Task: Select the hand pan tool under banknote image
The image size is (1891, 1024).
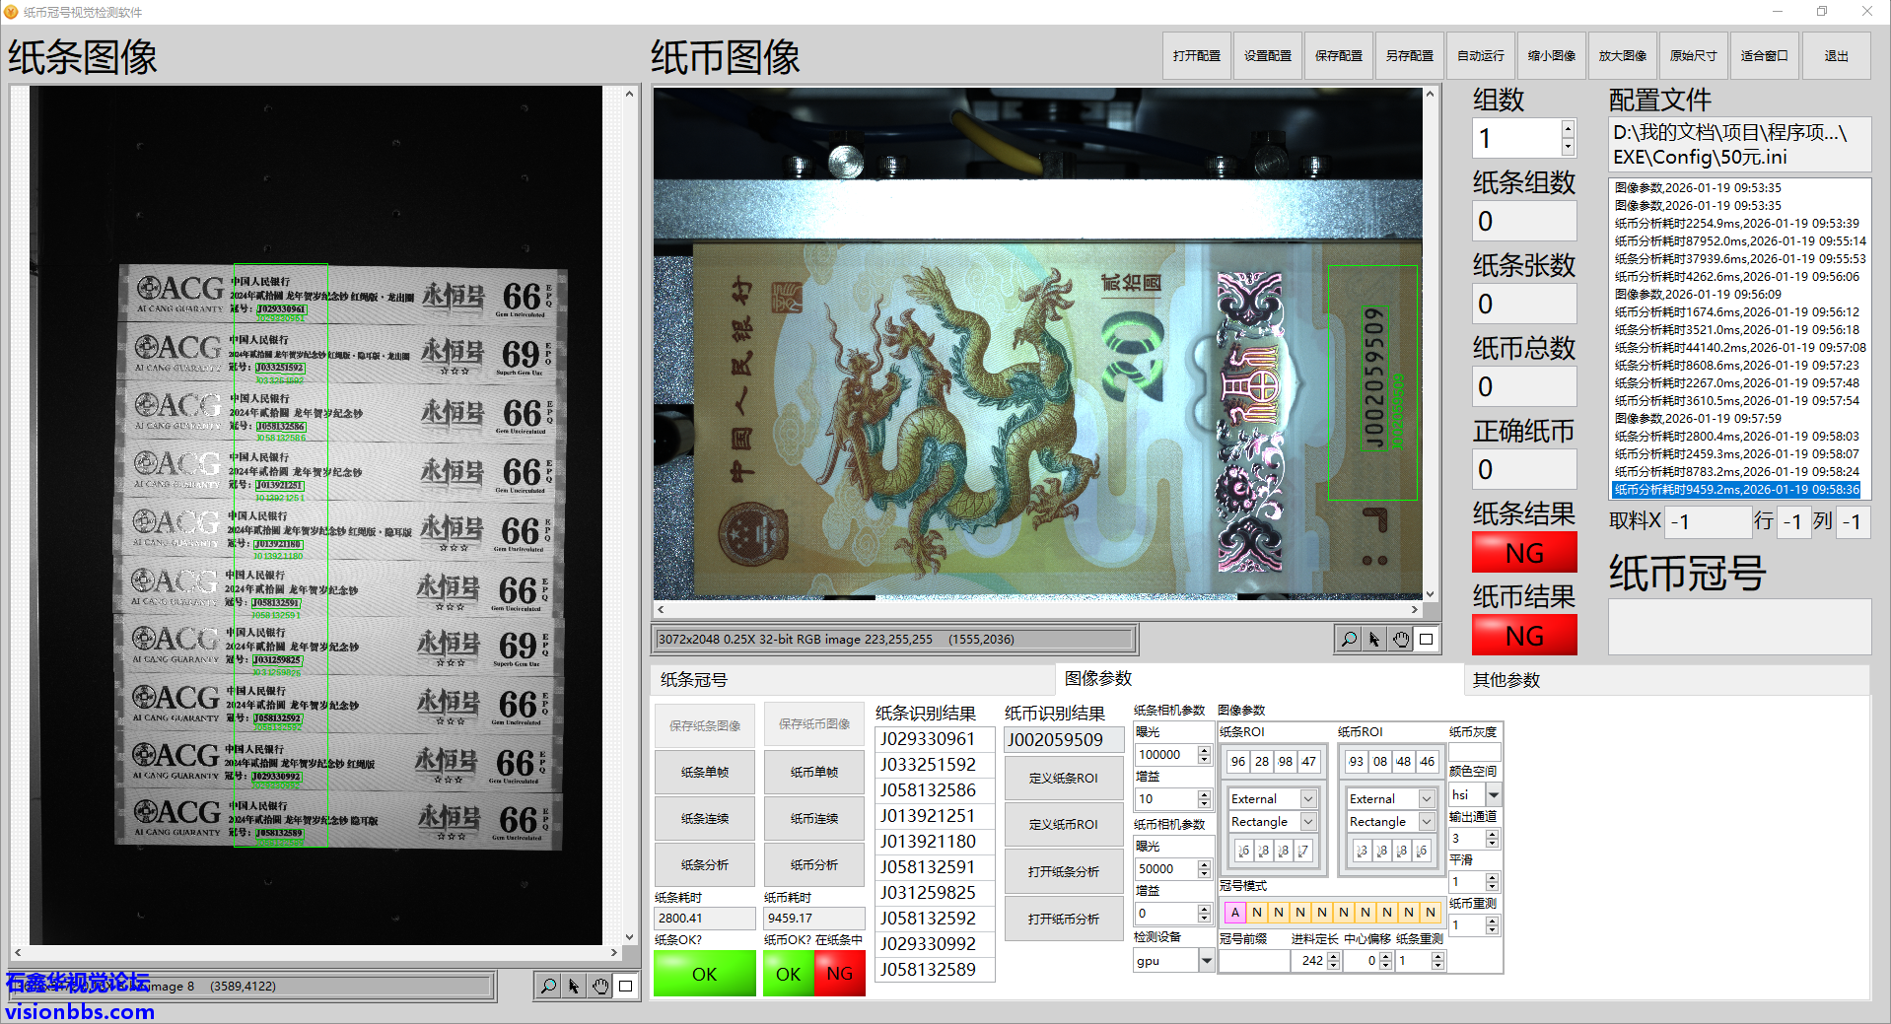Action: point(1401,640)
